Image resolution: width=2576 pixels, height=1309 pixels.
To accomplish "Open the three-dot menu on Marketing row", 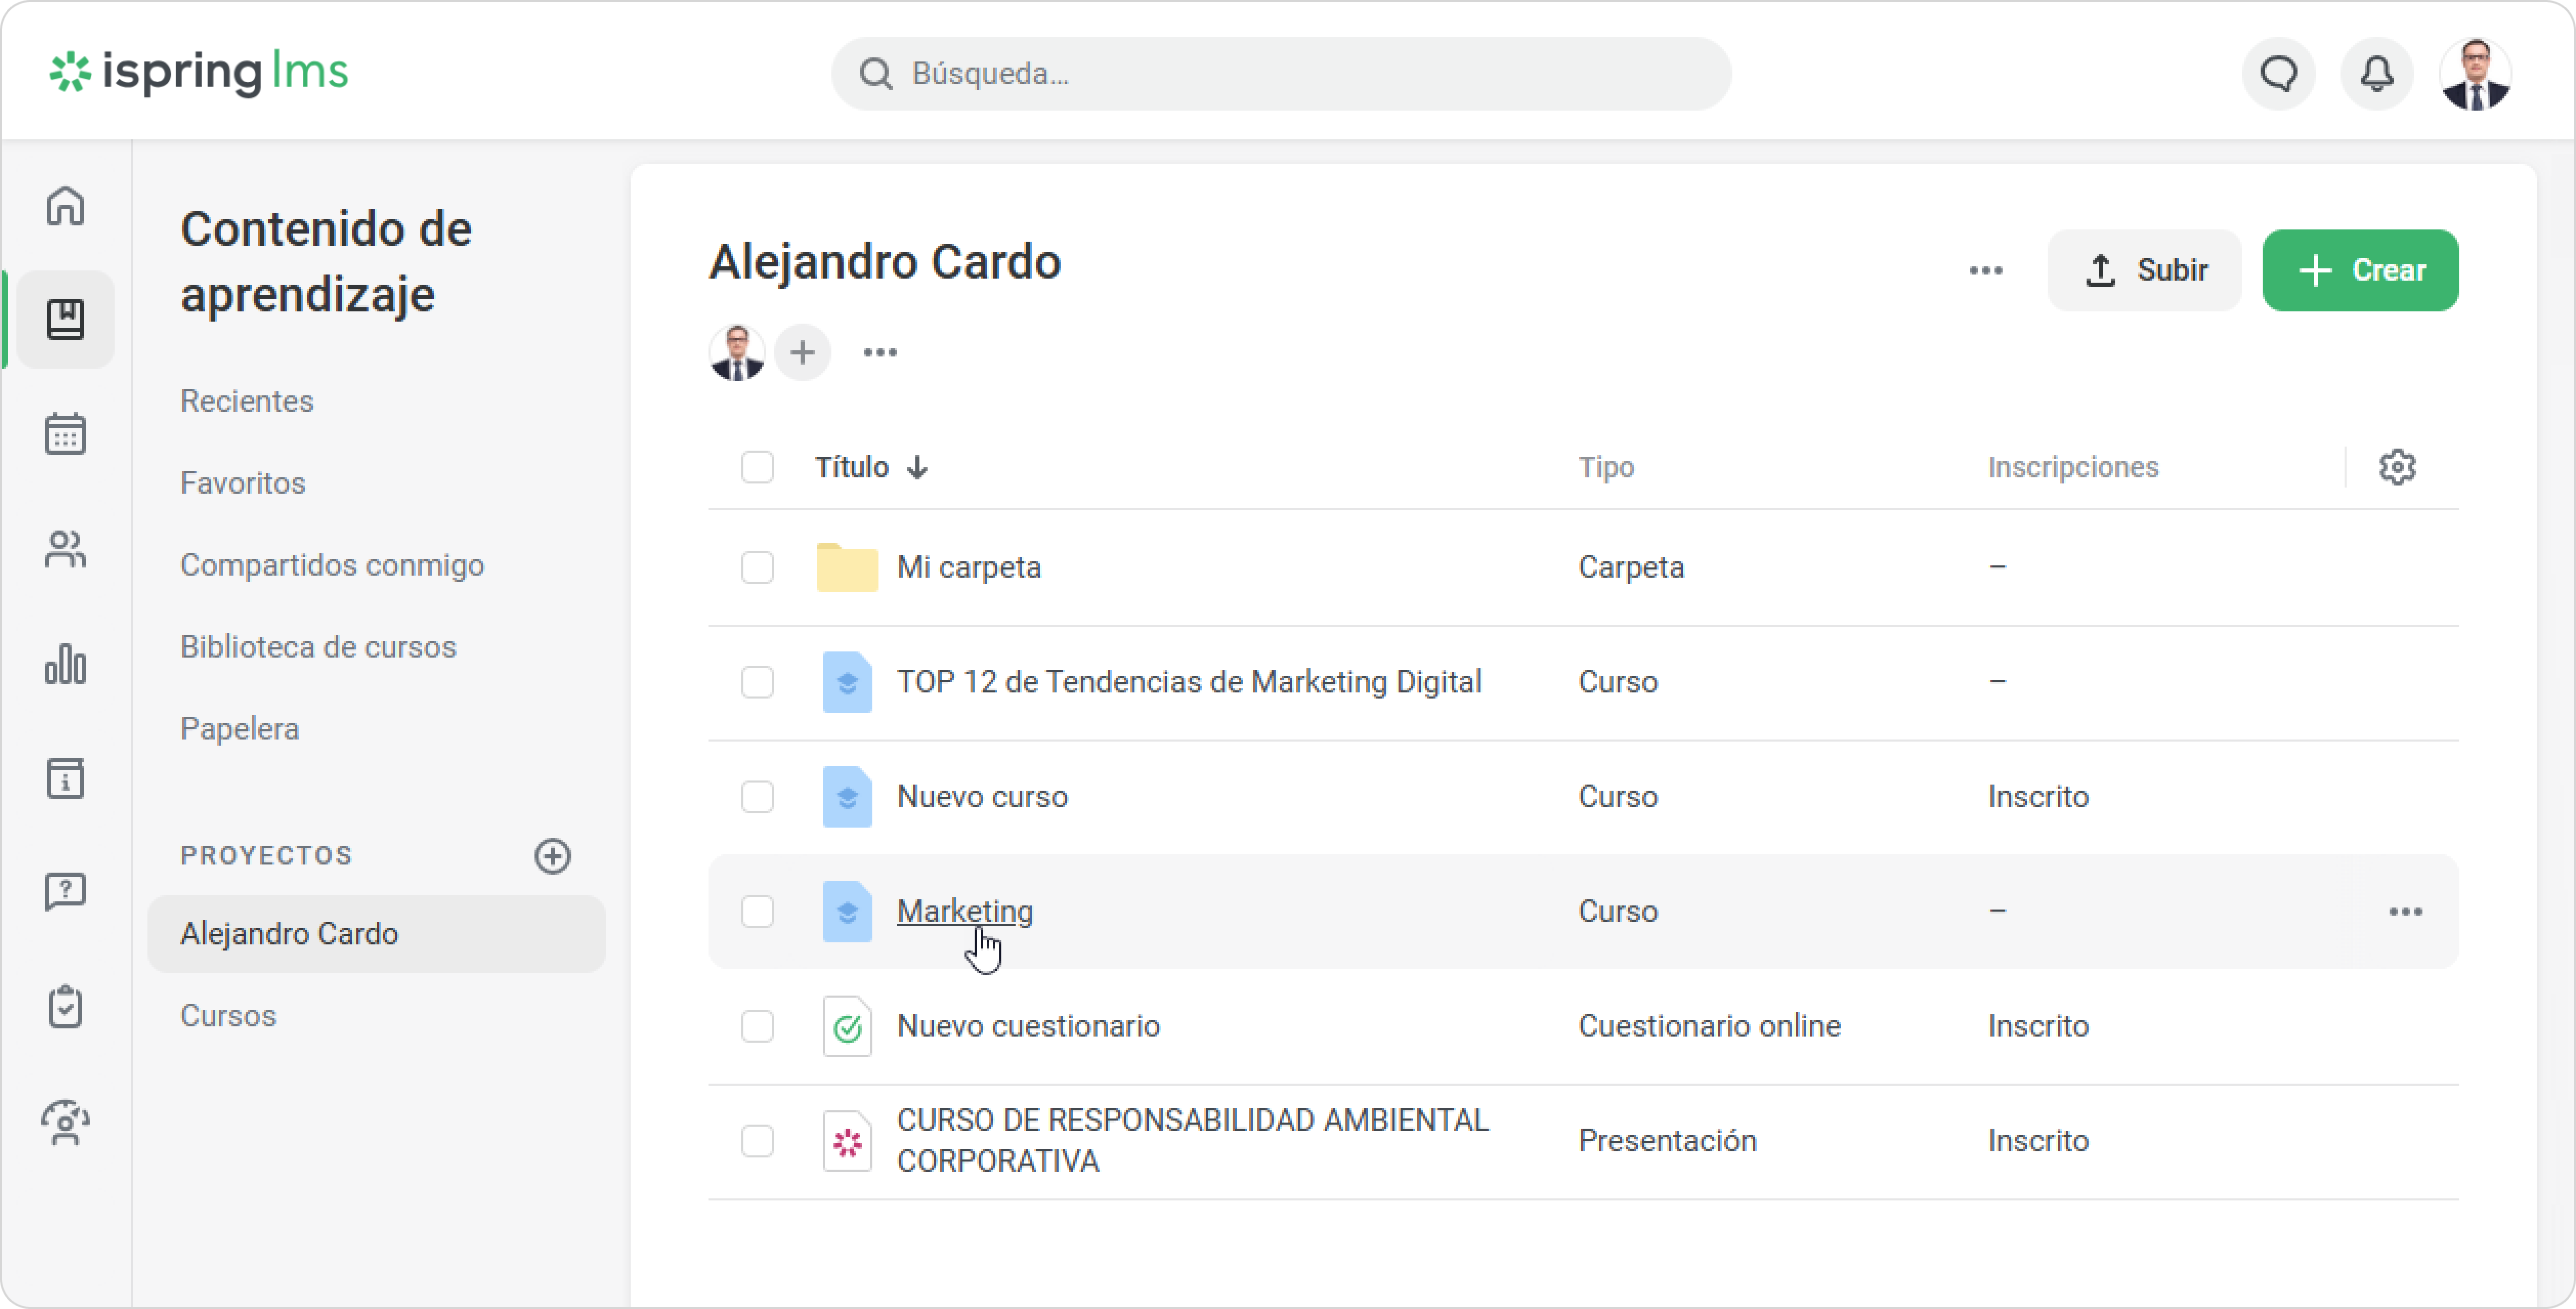I will 2405,912.
